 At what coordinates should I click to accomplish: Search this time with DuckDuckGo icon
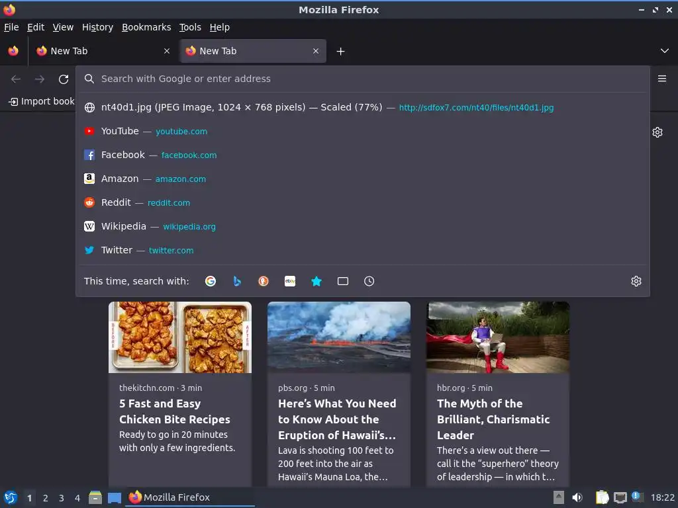[264, 281]
